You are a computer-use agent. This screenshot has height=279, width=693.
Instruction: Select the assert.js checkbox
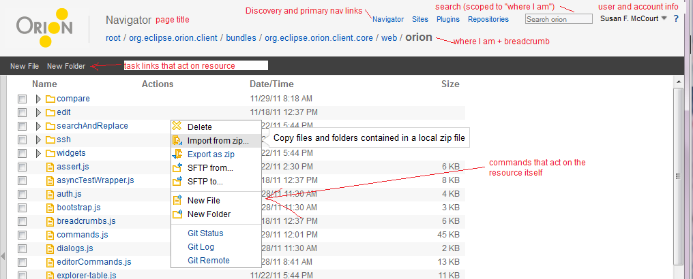(x=22, y=167)
